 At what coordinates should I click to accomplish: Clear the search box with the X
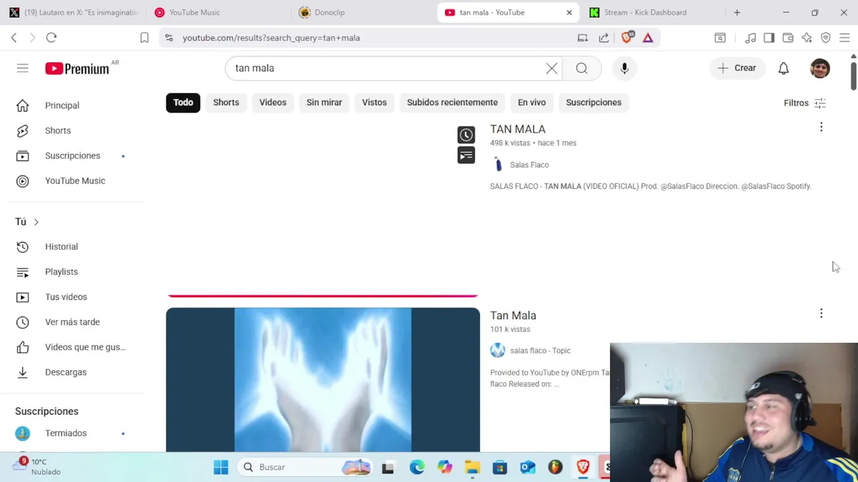tap(552, 68)
